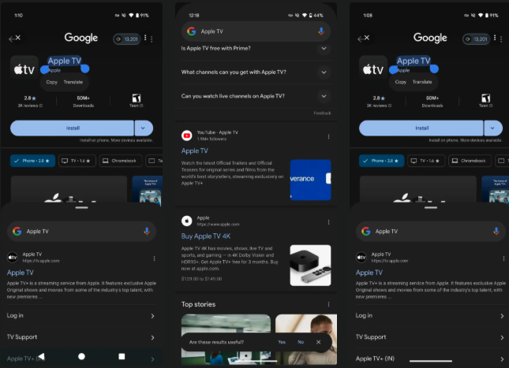Image resolution: width=509 pixels, height=368 pixels.
Task: Open 'Buy Apple TV 4K' link
Action: tap(206, 236)
